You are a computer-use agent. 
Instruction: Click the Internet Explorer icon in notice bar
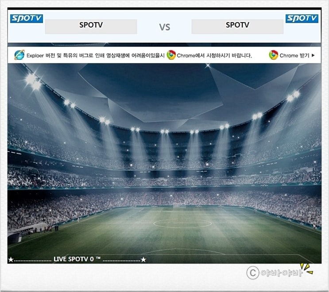pos(19,55)
